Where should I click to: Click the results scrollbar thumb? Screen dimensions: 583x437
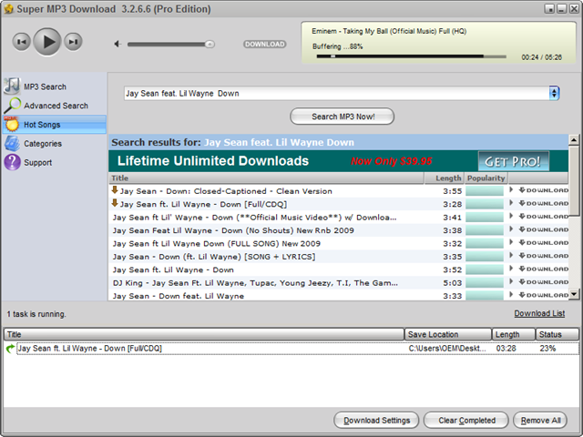[574, 180]
